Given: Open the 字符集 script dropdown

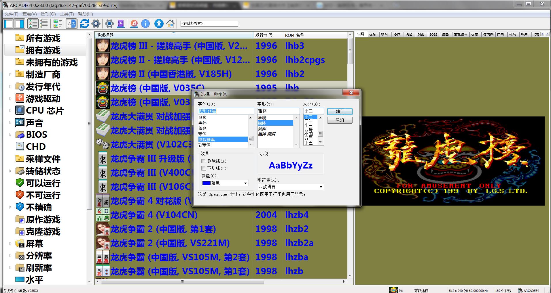Looking at the screenshot, I should click(321, 187).
